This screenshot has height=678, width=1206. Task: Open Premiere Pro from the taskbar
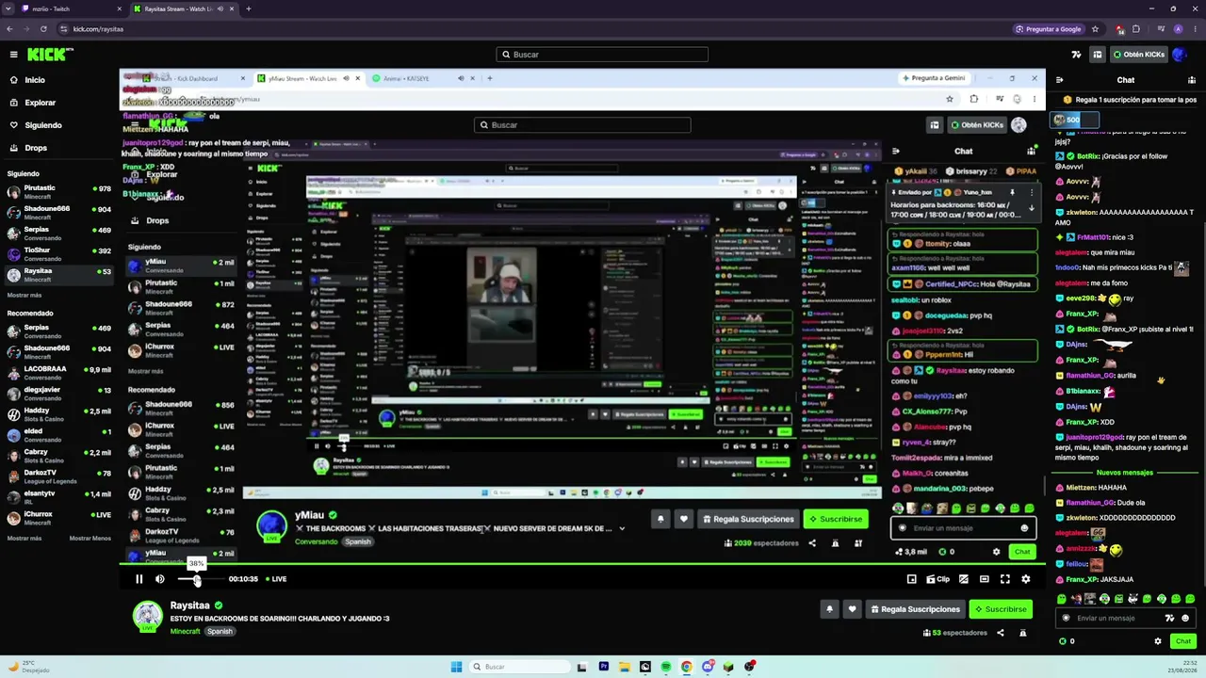[604, 667]
